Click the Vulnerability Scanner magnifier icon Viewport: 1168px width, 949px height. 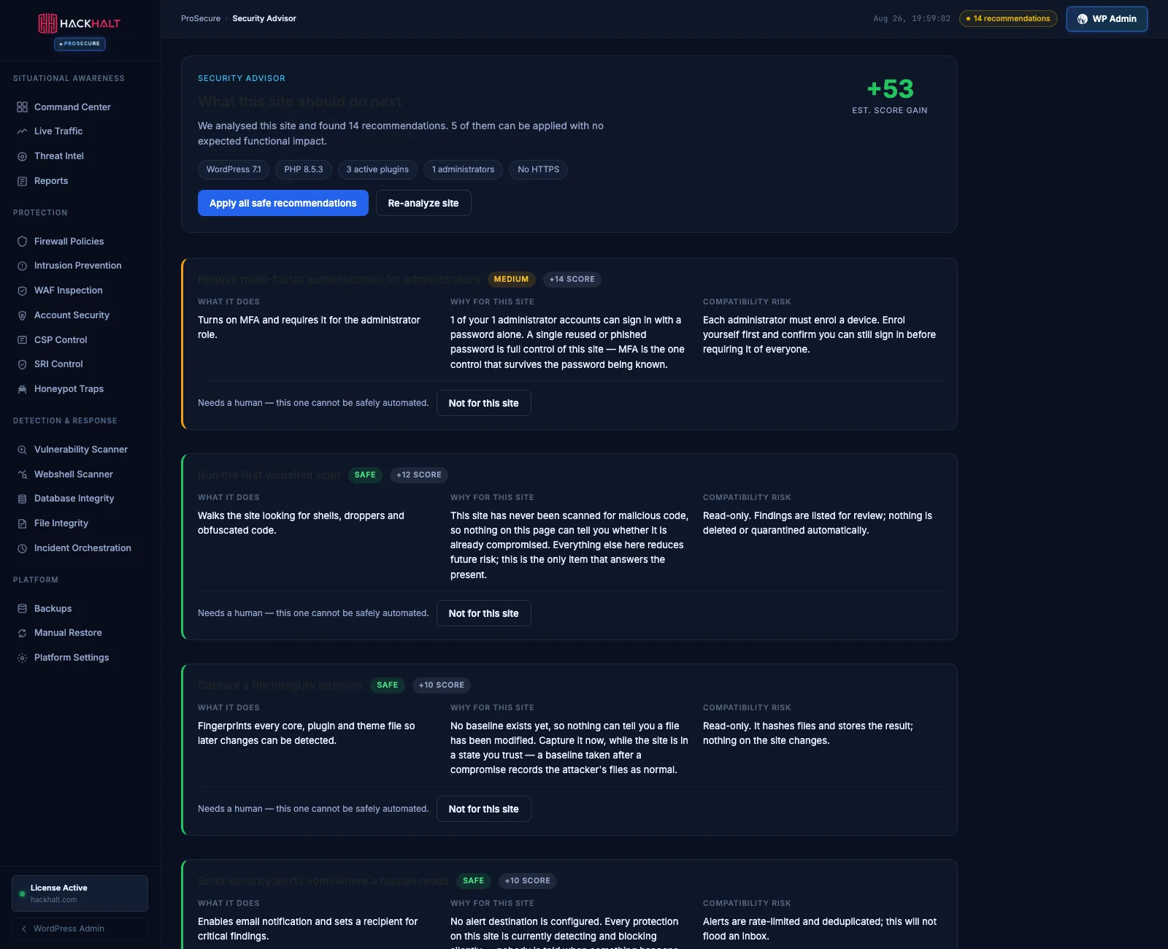[x=22, y=450]
